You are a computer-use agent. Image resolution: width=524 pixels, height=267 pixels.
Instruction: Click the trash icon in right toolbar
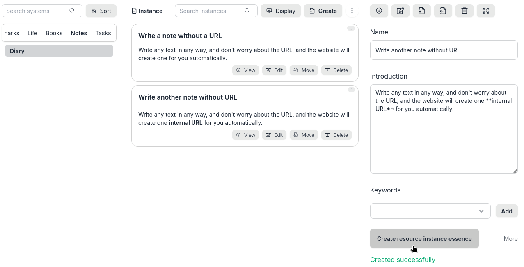pyautogui.click(x=464, y=11)
